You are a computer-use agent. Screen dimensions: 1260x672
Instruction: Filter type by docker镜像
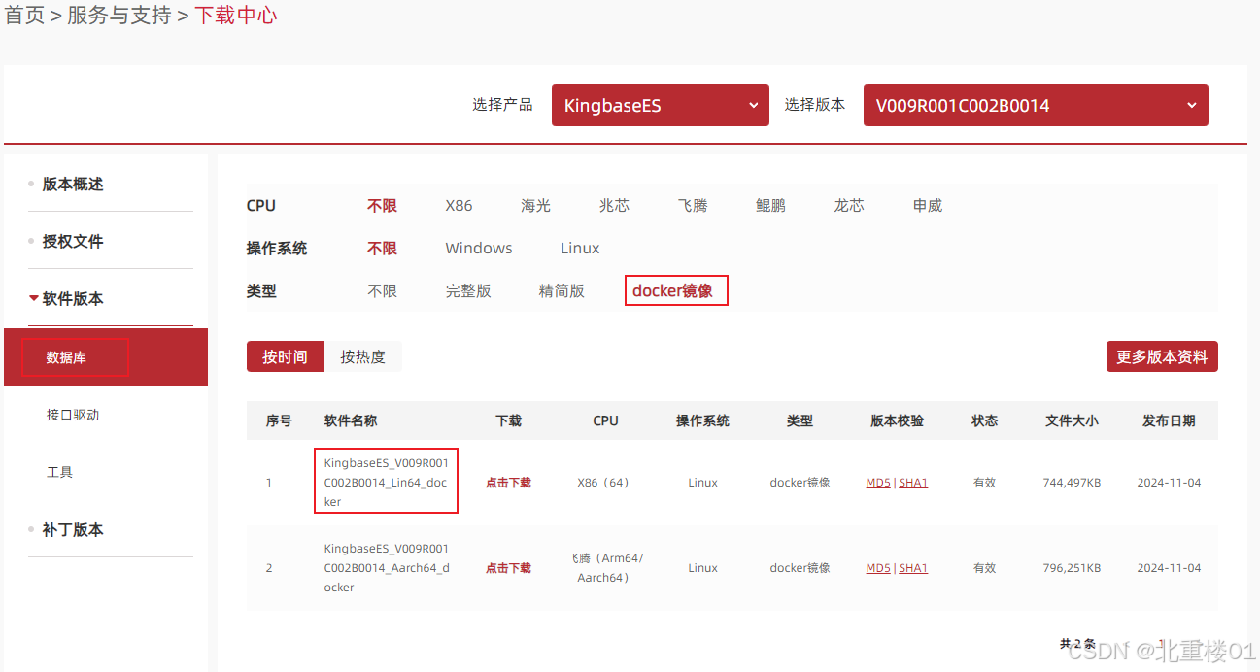tap(672, 290)
